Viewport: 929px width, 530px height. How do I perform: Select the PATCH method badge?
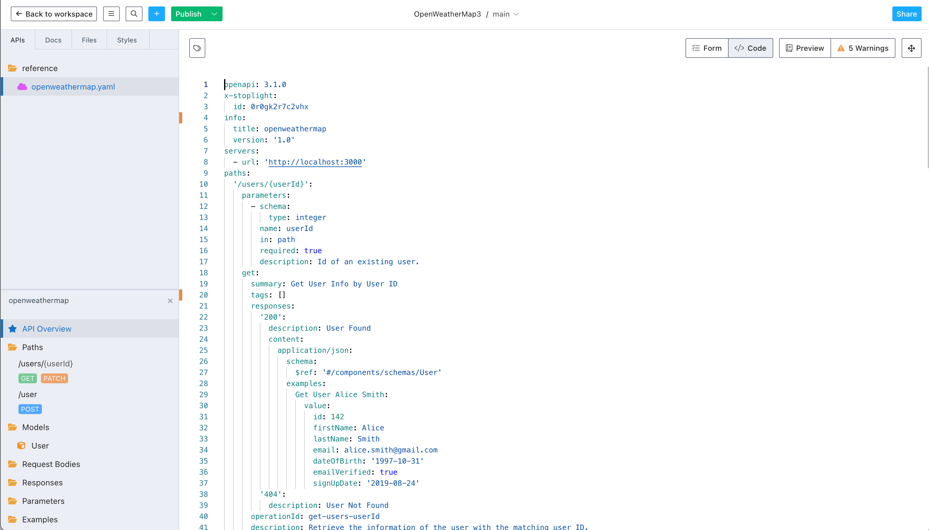54,379
